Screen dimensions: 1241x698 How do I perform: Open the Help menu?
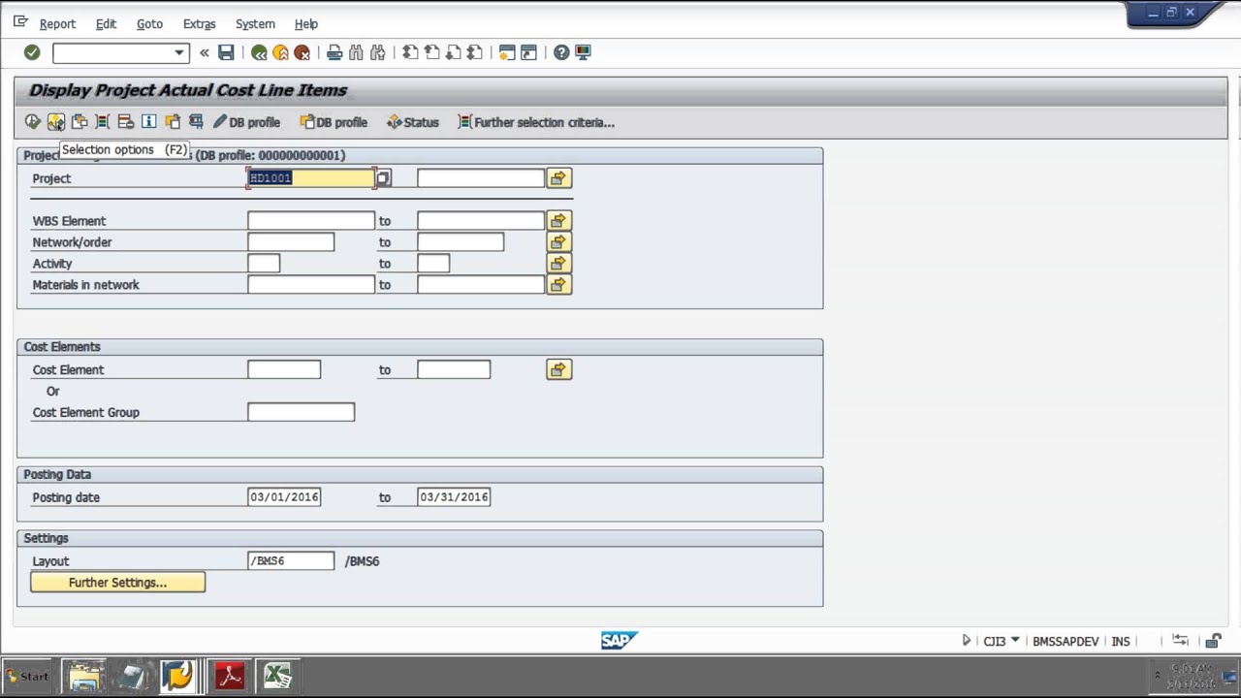(x=306, y=23)
